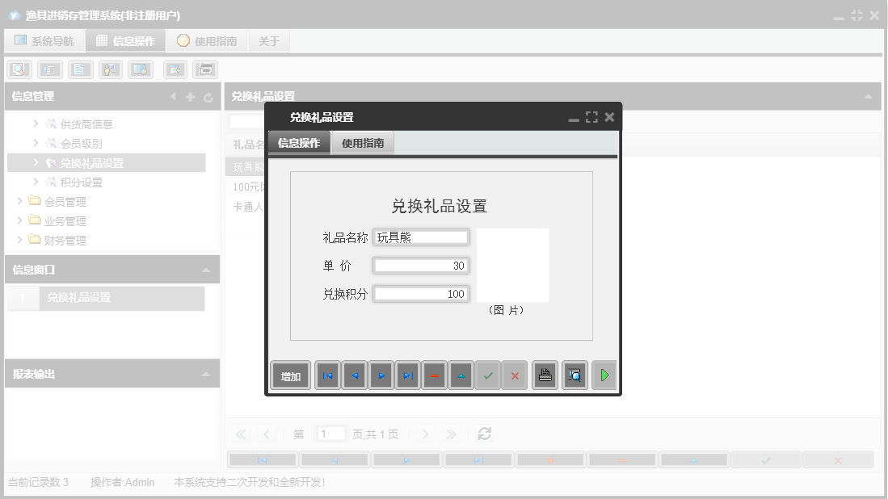This screenshot has width=888, height=499.
Task: Delete the record with the red minus icon
Action: click(434, 375)
